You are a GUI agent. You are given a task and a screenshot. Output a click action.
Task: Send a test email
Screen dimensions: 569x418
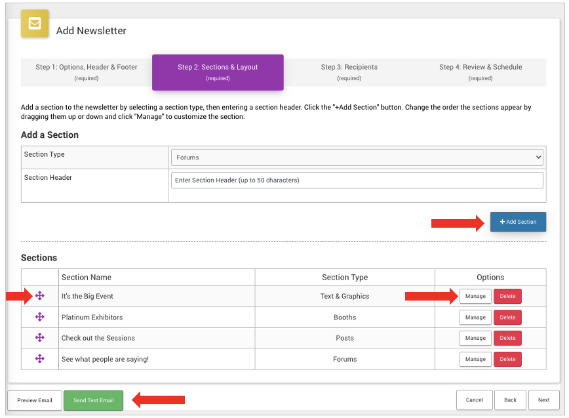pos(93,400)
